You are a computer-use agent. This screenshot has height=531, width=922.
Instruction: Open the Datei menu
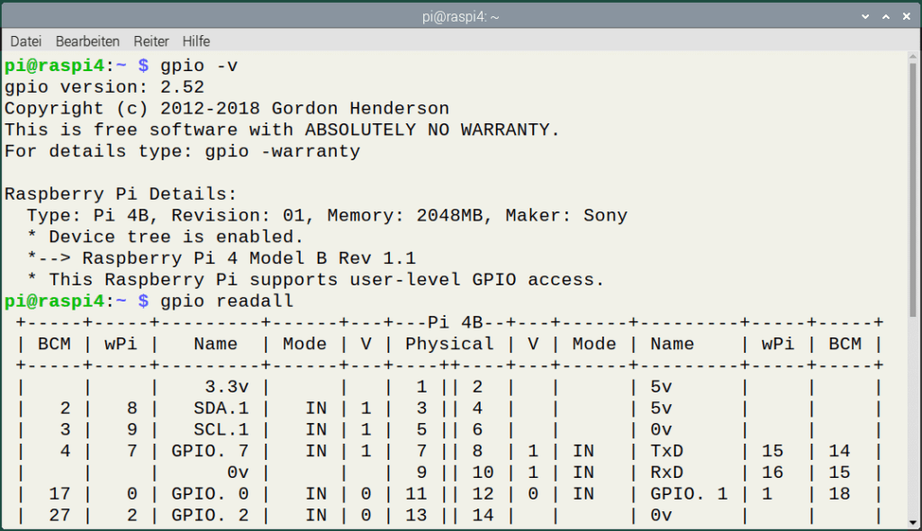click(x=25, y=40)
